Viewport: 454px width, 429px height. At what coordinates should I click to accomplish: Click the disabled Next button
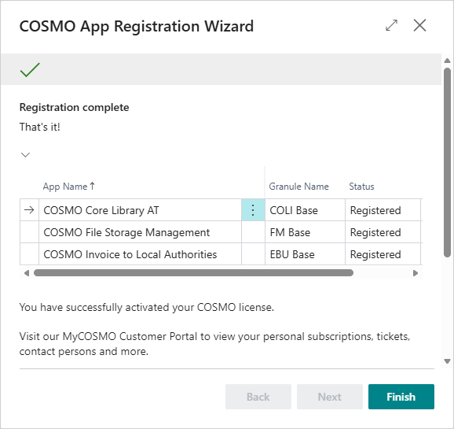pos(329,397)
